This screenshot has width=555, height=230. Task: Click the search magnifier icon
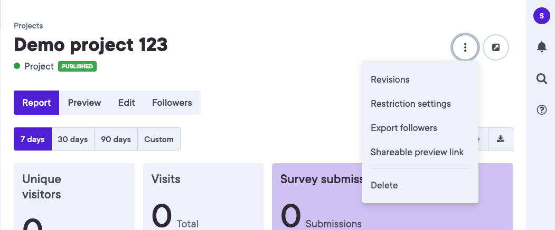[541, 78]
